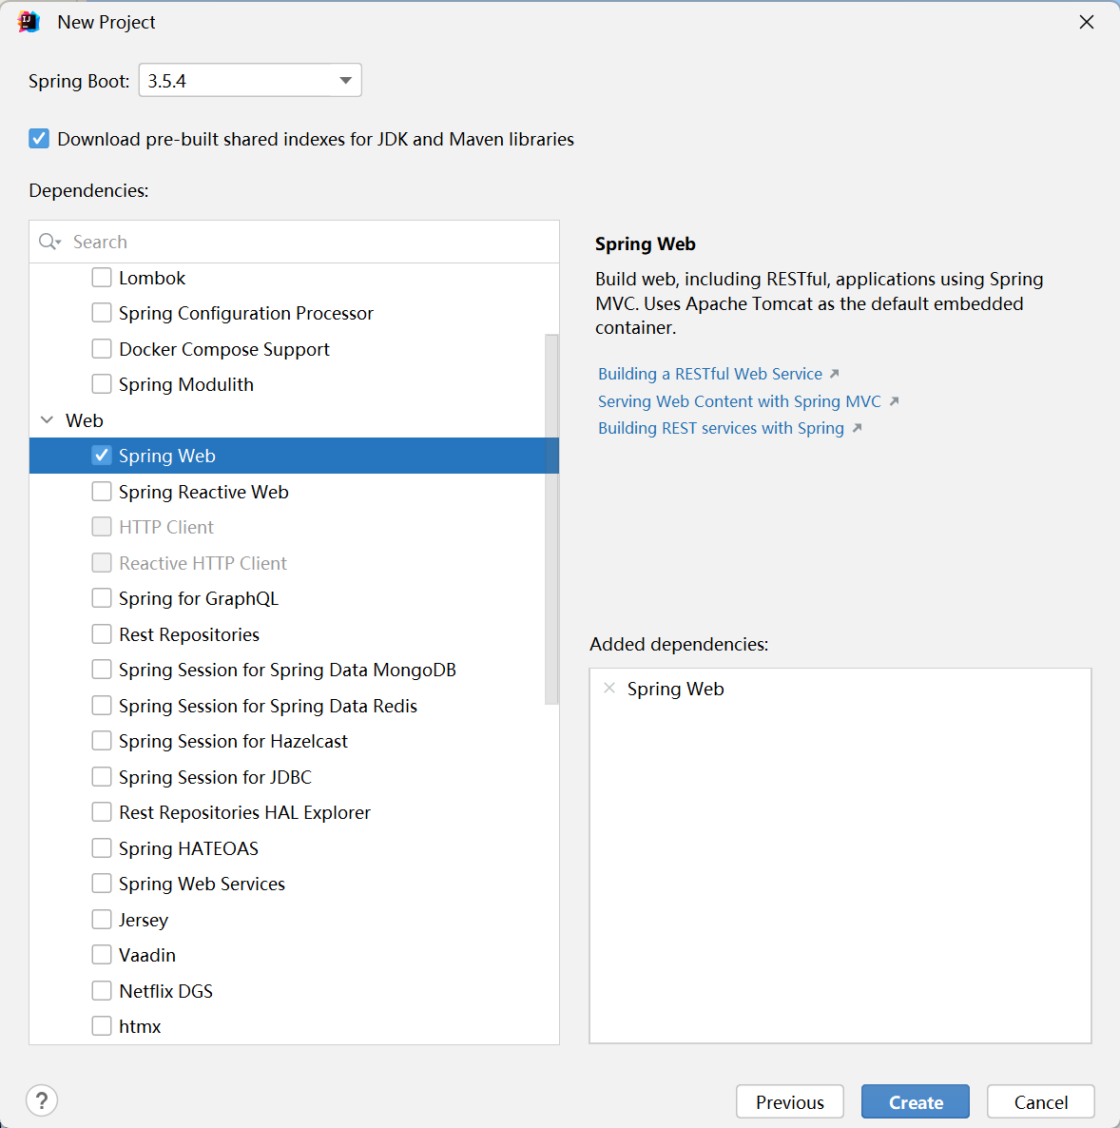Click the Previous button
Viewport: 1120px width, 1128px height.
[x=790, y=1101]
